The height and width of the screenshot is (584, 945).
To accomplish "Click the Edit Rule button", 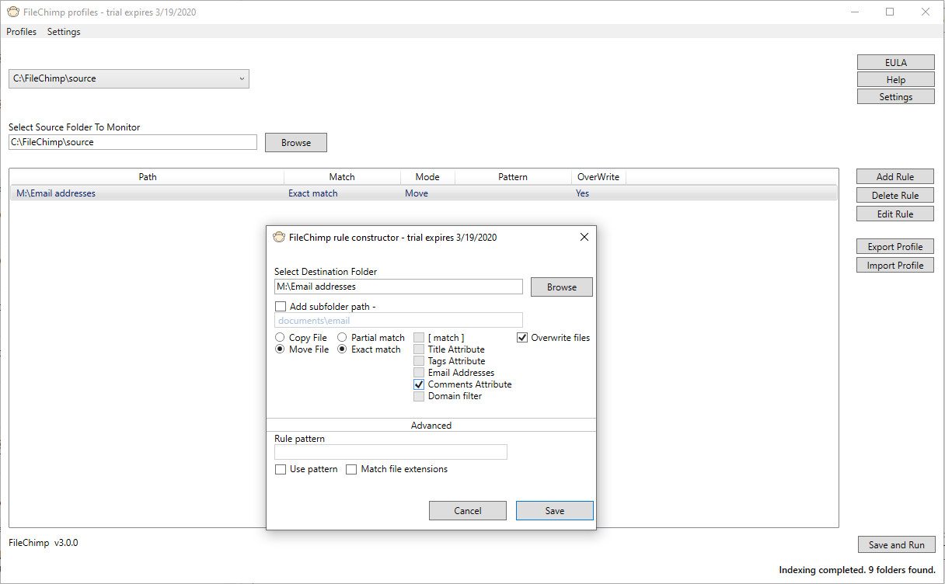I will tap(895, 214).
